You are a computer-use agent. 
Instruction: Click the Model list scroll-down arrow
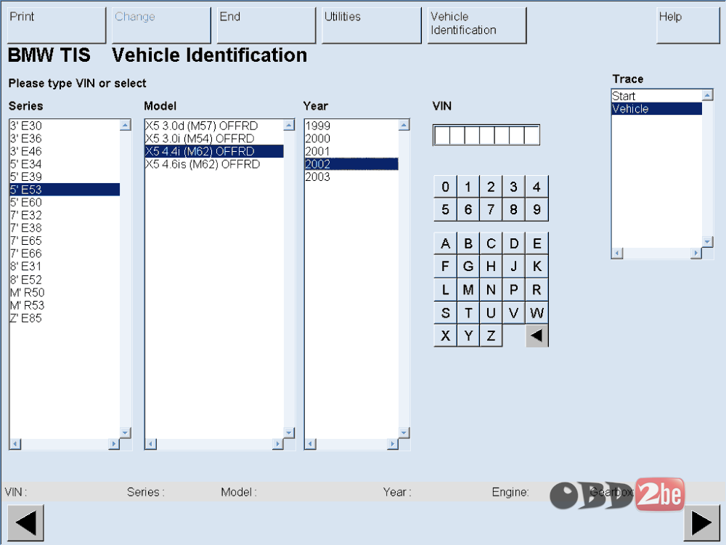[289, 432]
